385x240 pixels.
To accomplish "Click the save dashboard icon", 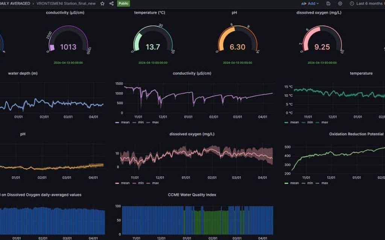I will click(x=329, y=3).
